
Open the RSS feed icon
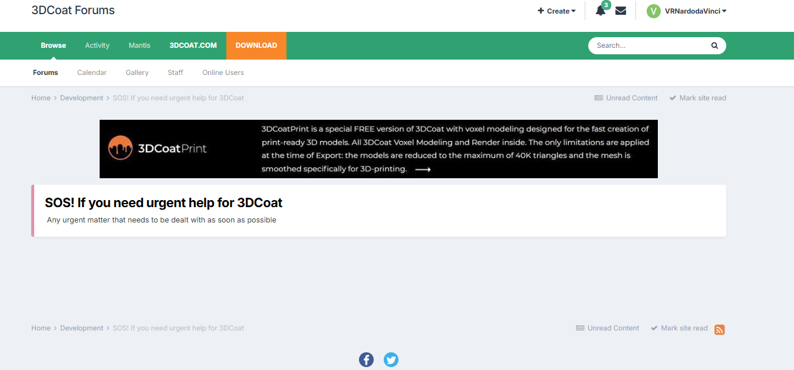coord(719,330)
